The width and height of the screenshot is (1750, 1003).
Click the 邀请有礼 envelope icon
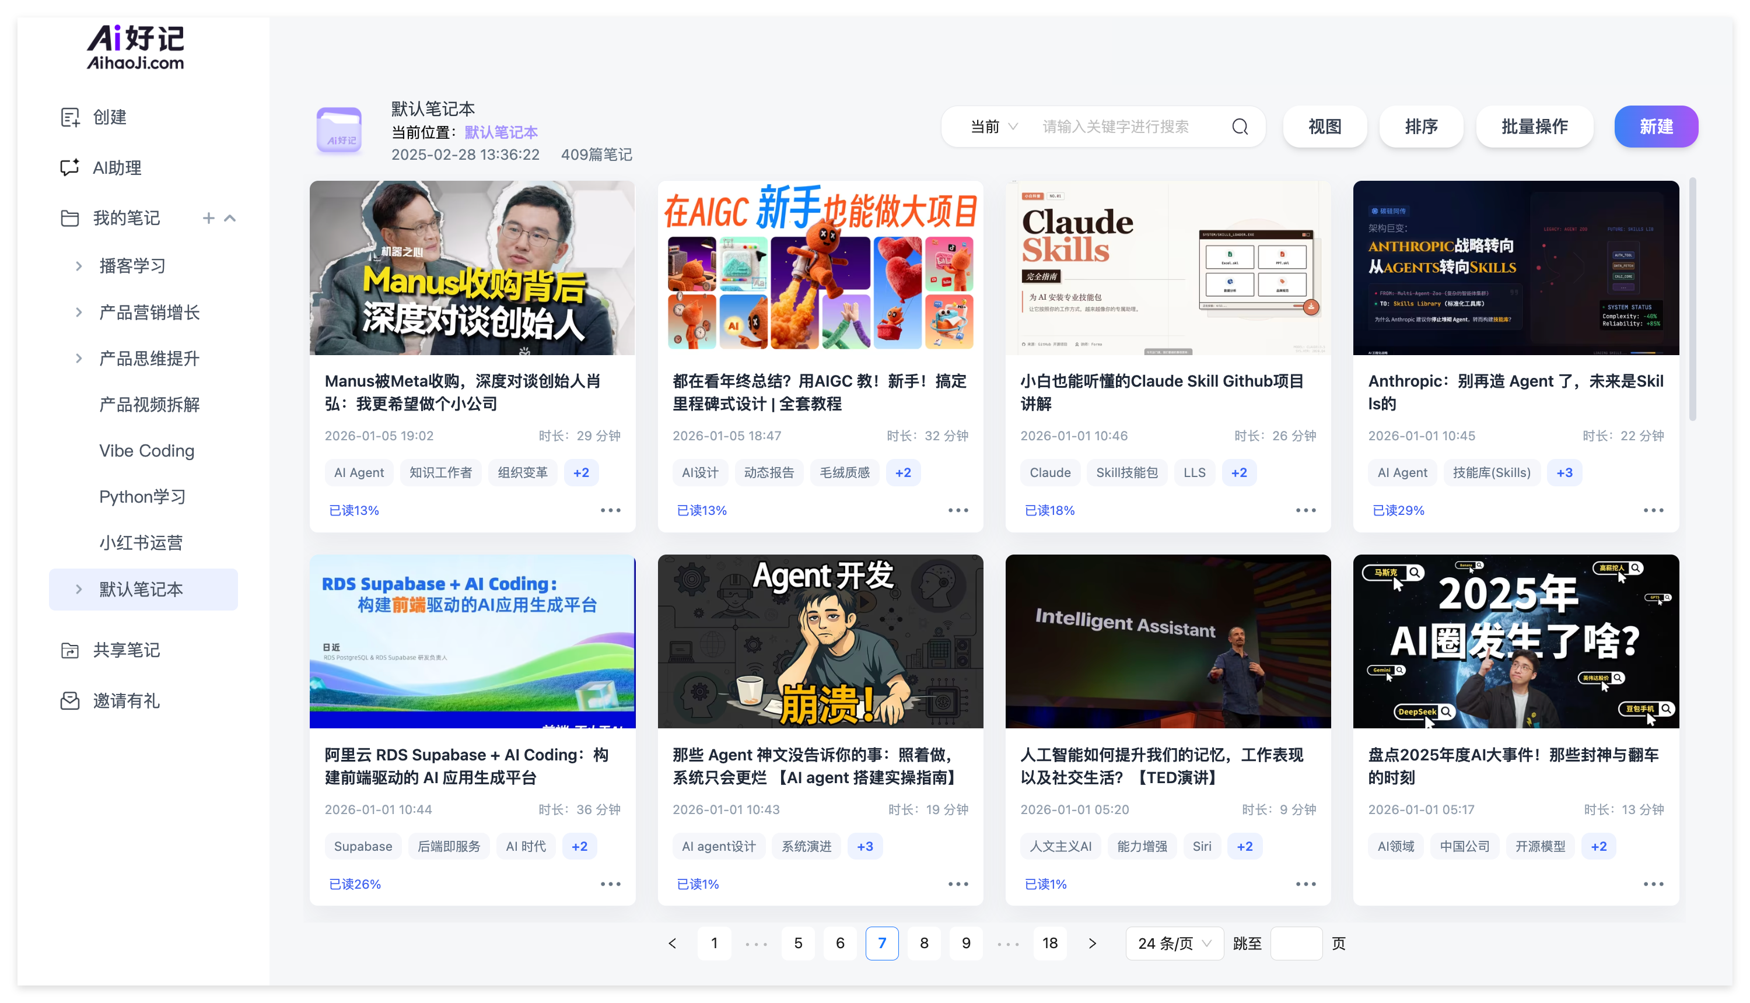[69, 700]
